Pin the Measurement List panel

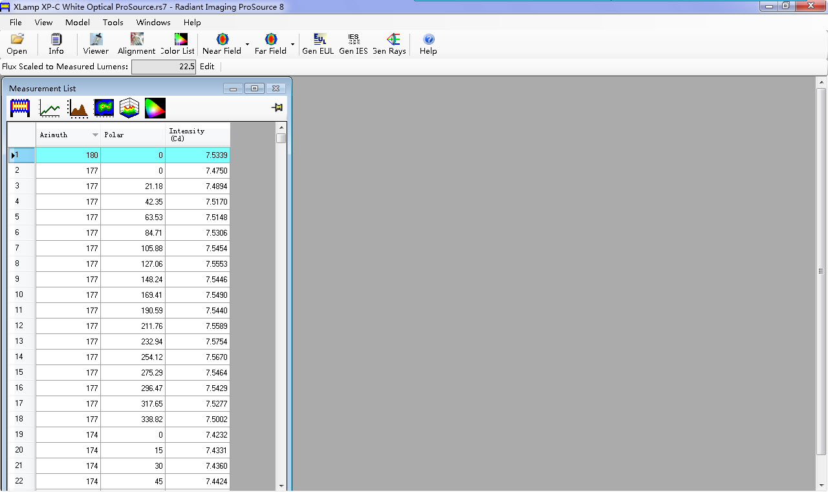(278, 107)
